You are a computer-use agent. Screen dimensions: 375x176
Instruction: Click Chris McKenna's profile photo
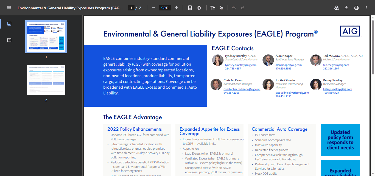point(216,85)
